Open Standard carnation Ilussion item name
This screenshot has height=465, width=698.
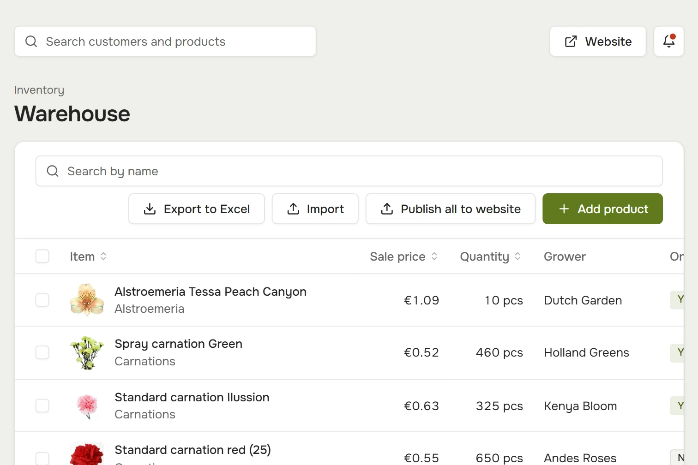tap(192, 397)
